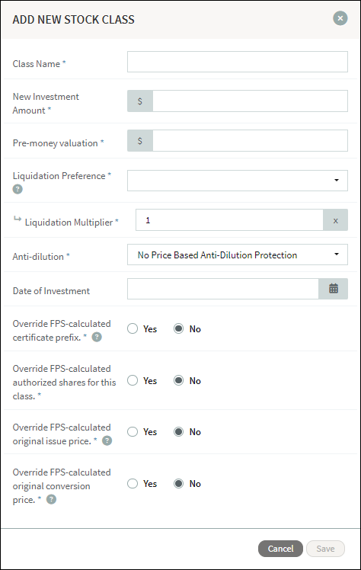Choose Yes for override original conversion price
This screenshot has height=570, width=361.
click(x=133, y=483)
